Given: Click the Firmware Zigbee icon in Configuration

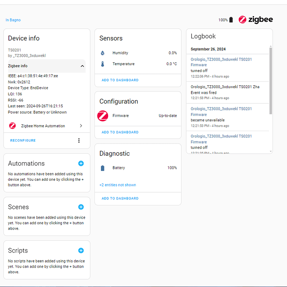Looking at the screenshot, I should tap(103, 116).
